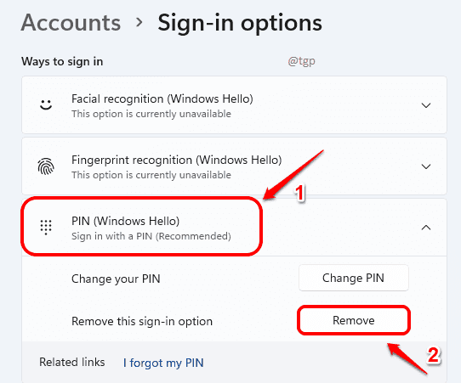Click the PIN keypad dots icon
The height and width of the screenshot is (383, 461).
point(46,227)
